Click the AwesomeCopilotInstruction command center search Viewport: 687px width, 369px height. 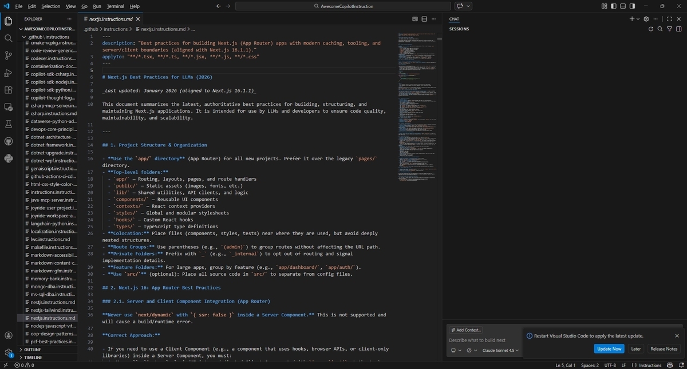pos(343,6)
